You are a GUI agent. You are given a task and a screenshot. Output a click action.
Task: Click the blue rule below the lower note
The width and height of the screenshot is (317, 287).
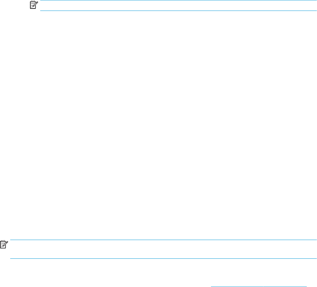[x=163, y=258]
